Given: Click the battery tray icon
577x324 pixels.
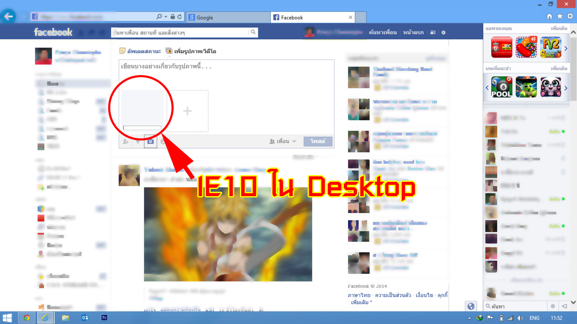Looking at the screenshot, I should pyautogui.click(x=501, y=318).
